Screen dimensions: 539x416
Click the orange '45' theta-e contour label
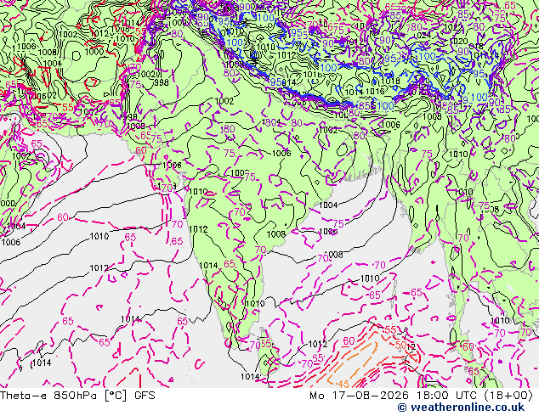pyautogui.click(x=343, y=384)
